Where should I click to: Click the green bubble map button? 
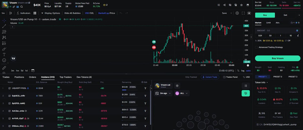click(246, 93)
